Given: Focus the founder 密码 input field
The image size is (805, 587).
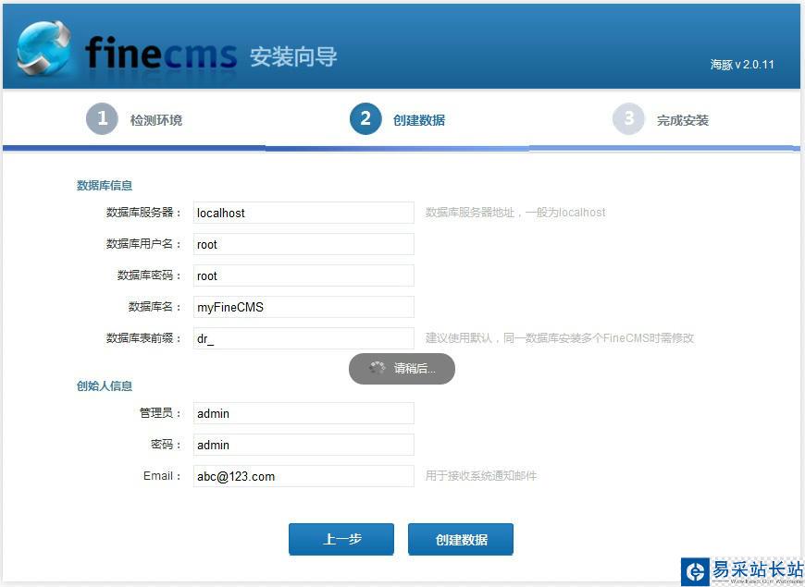Looking at the screenshot, I should 303,445.
